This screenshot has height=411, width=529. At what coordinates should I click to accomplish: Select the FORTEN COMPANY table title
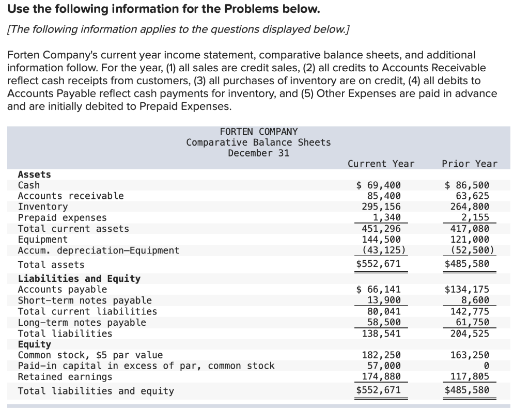[x=259, y=131]
